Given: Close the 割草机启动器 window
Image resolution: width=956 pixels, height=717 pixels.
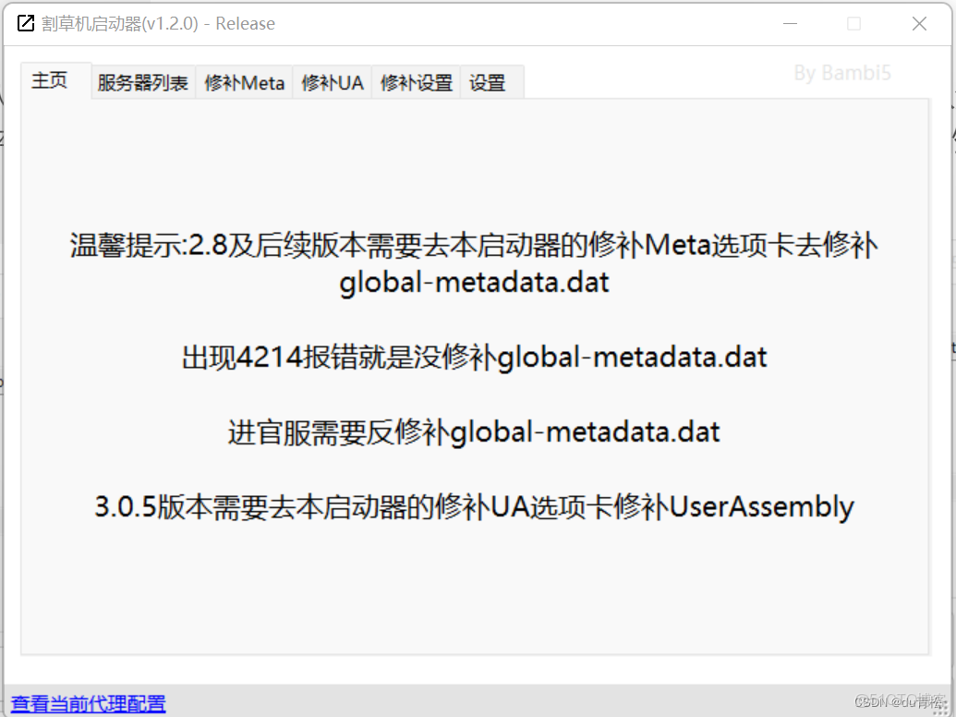Looking at the screenshot, I should pyautogui.click(x=919, y=23).
